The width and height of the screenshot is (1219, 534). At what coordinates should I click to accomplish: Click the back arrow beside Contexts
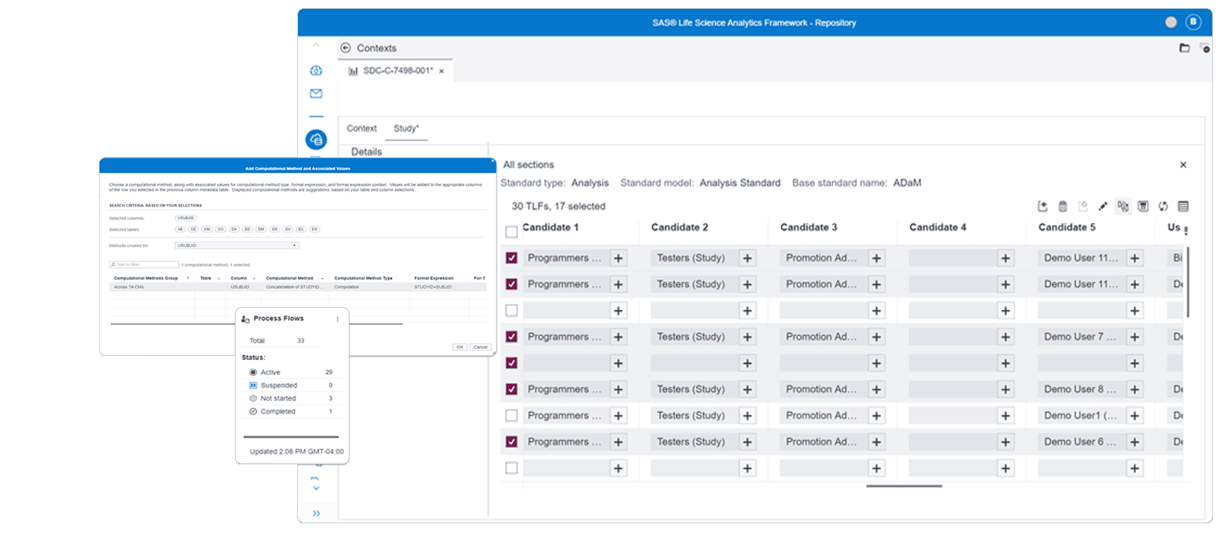click(345, 48)
